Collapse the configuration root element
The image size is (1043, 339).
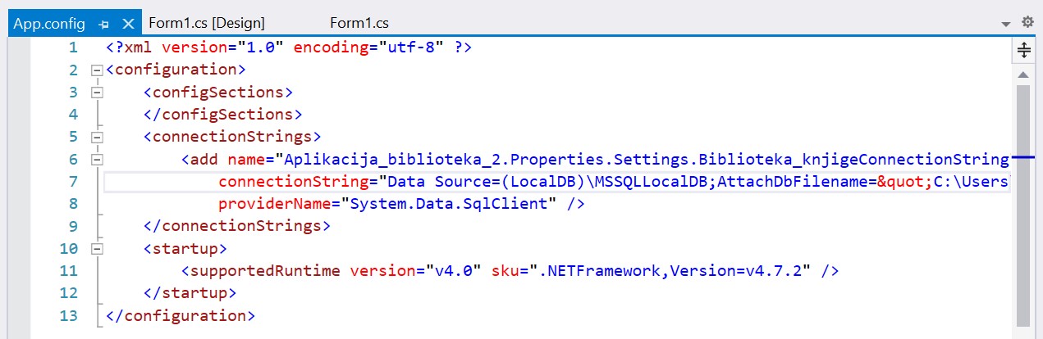point(97,70)
